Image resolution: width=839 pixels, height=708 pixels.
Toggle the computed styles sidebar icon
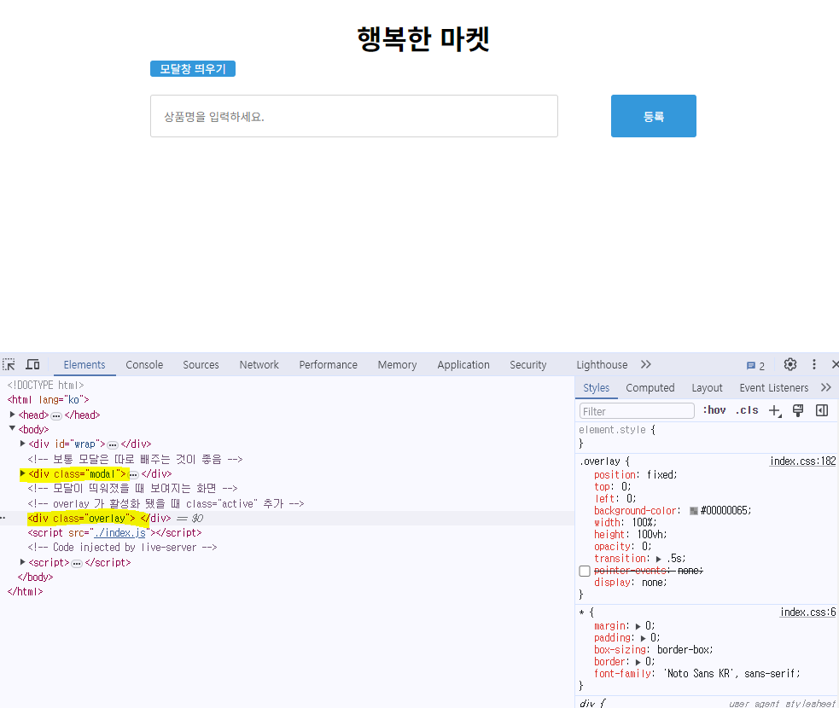pyautogui.click(x=822, y=410)
